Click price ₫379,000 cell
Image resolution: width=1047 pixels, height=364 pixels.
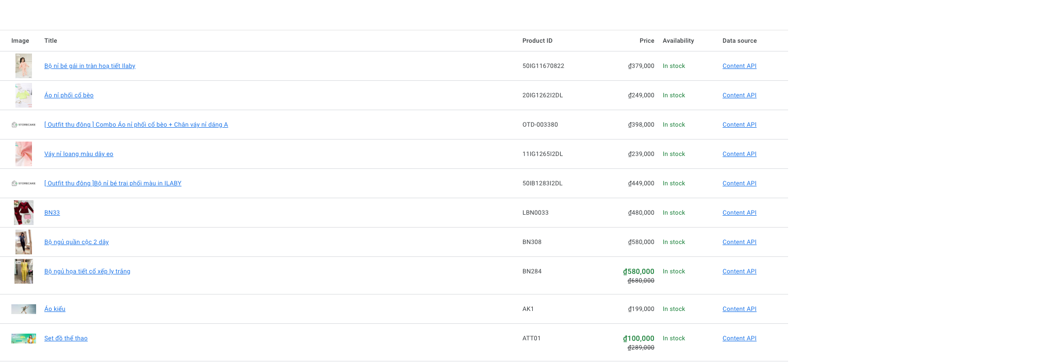coord(641,66)
